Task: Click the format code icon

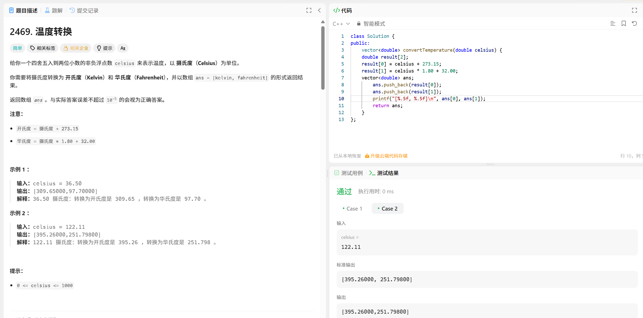Action: click(x=613, y=23)
